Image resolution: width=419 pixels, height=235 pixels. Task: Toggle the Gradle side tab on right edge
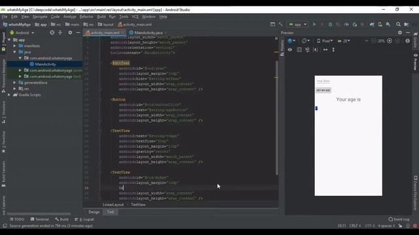(416, 40)
